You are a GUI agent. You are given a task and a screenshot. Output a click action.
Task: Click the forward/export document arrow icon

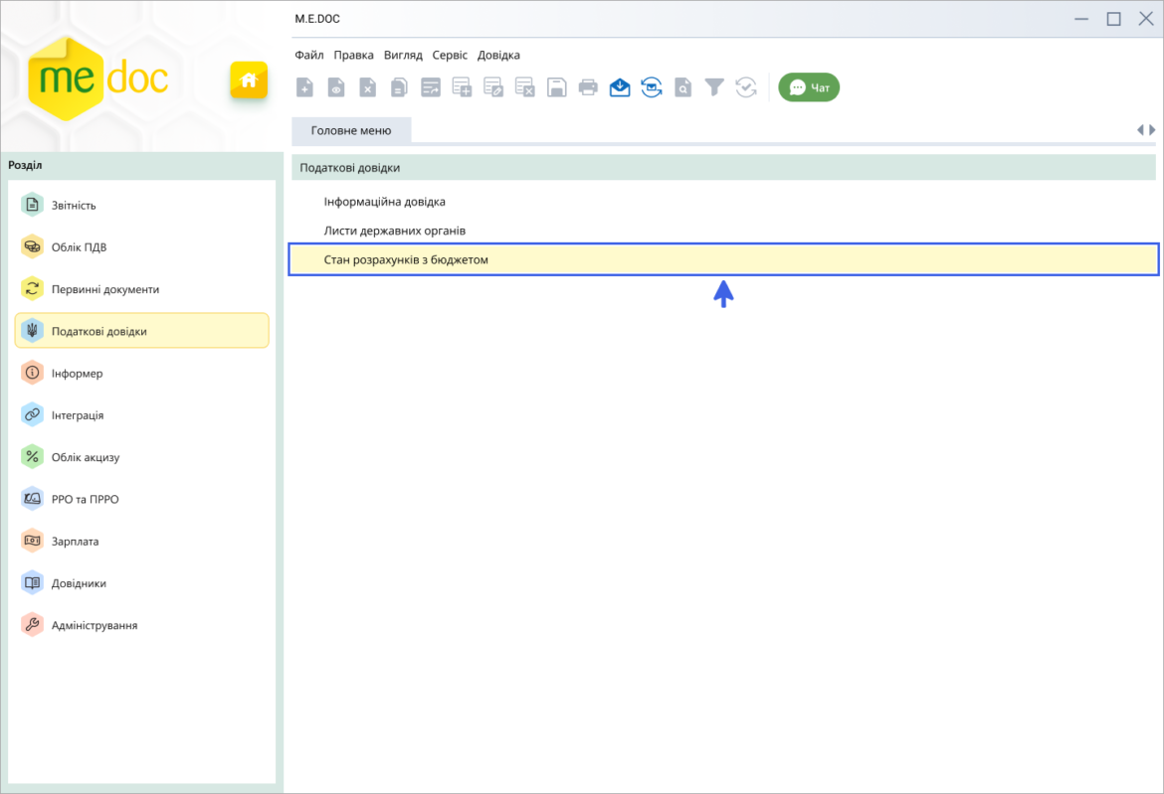[431, 87]
